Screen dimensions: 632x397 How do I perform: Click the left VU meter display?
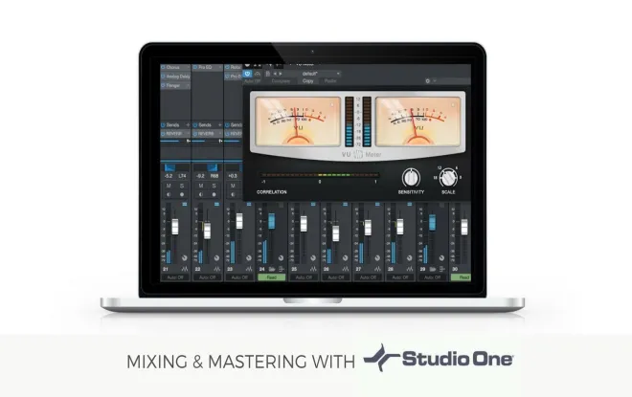coord(298,121)
